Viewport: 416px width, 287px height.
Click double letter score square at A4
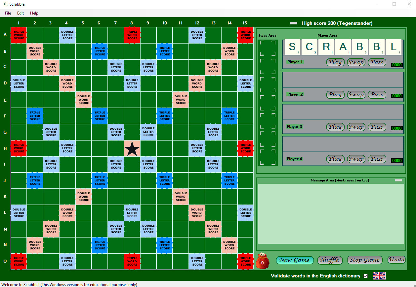click(x=67, y=35)
